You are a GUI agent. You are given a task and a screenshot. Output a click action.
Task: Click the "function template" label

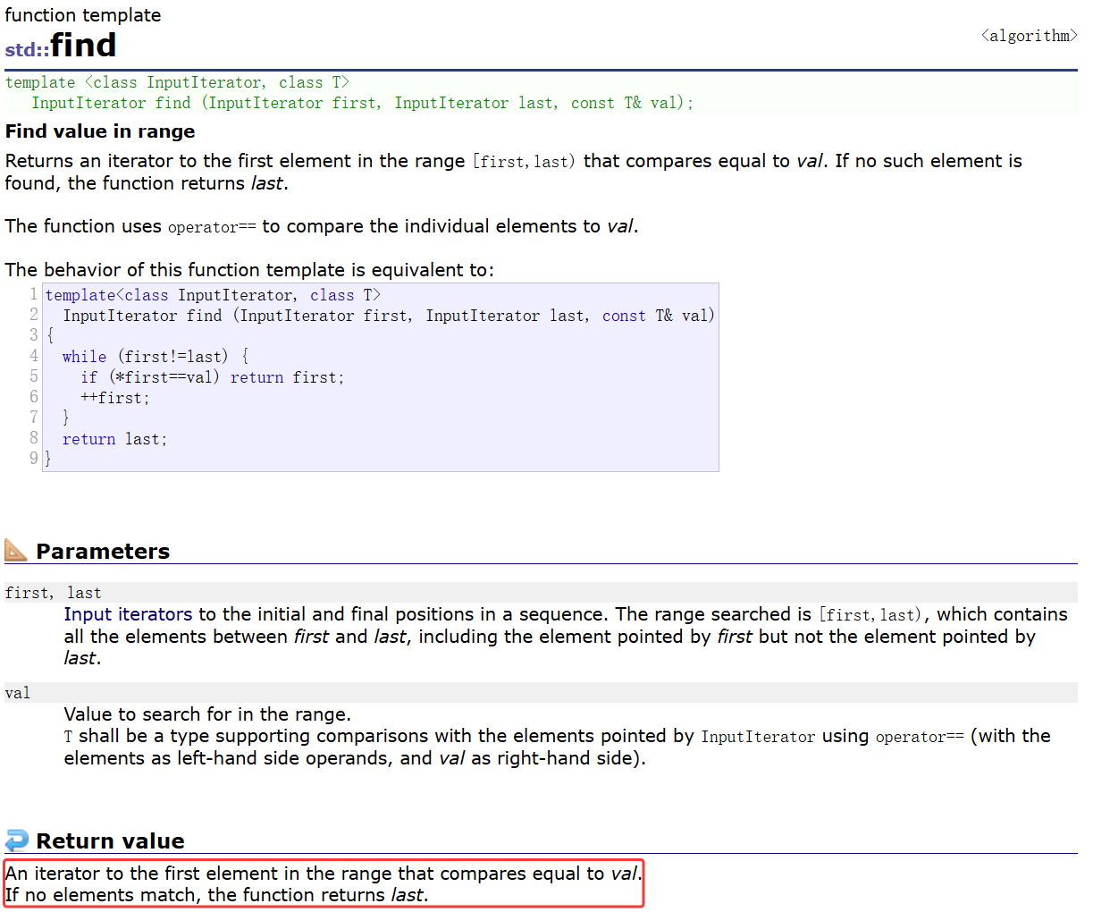83,15
